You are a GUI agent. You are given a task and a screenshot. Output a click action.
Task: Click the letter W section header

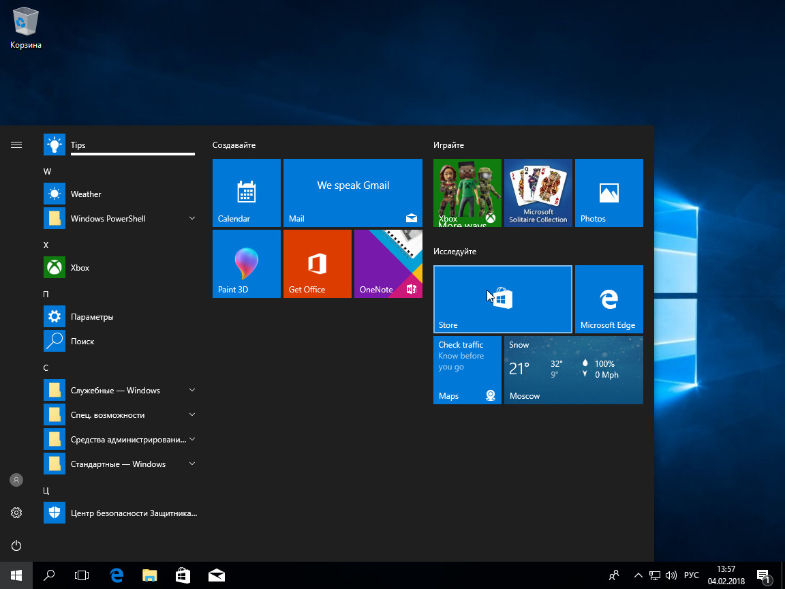click(x=47, y=172)
